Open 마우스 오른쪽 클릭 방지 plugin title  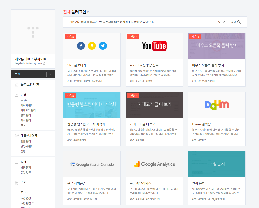pos(208,65)
